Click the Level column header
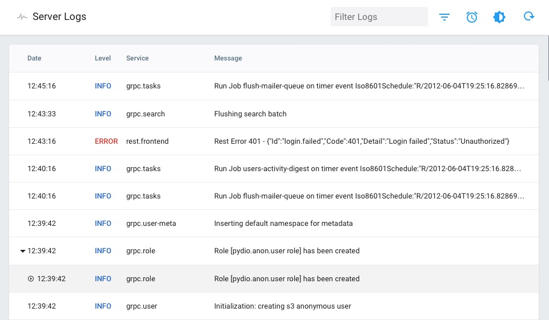Screen dimensions: 549x320 click(x=103, y=58)
